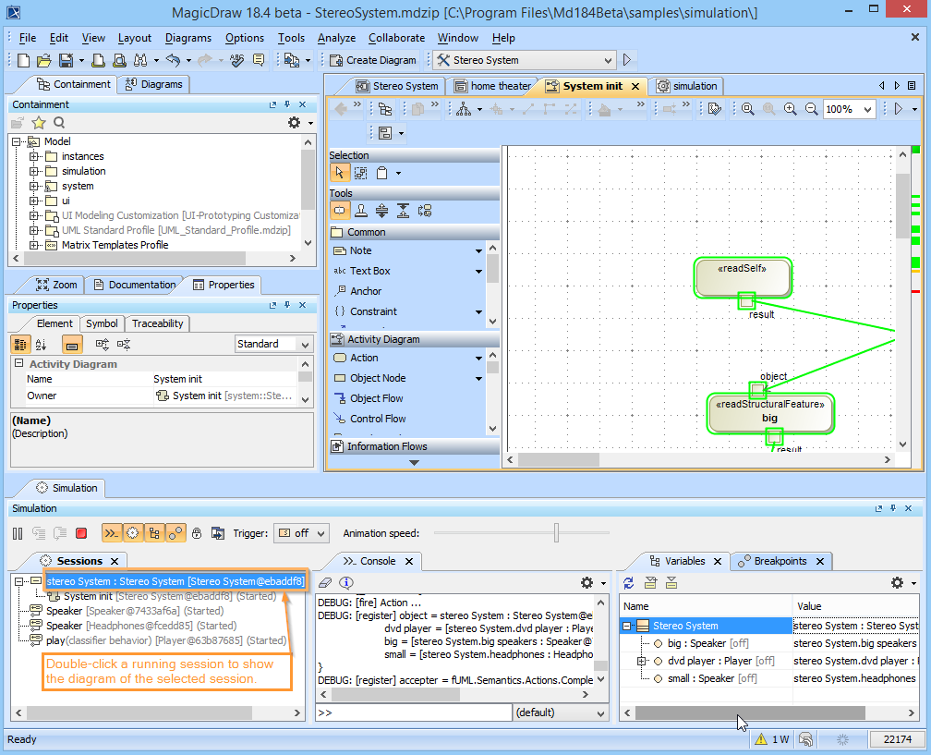Toggle the highlighted animate button in simulation toolbar

(x=131, y=532)
